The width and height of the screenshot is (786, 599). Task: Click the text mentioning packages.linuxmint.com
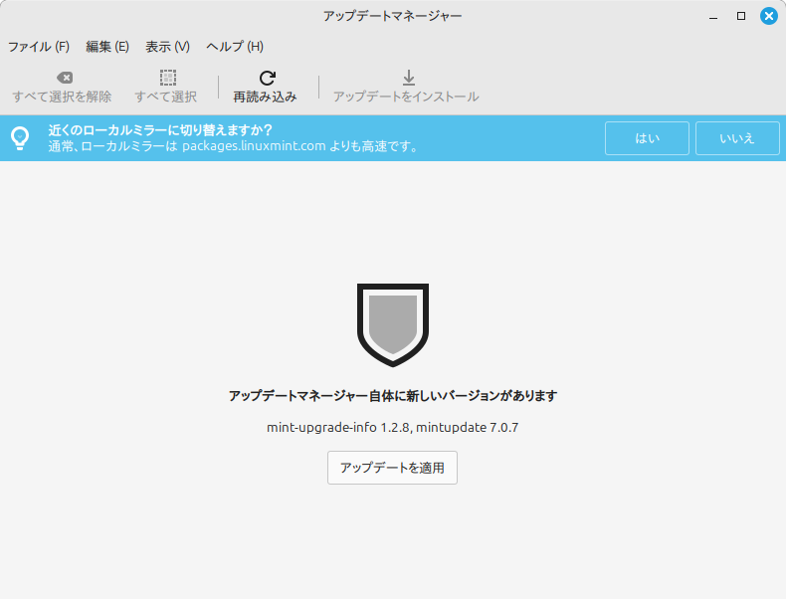[233, 146]
